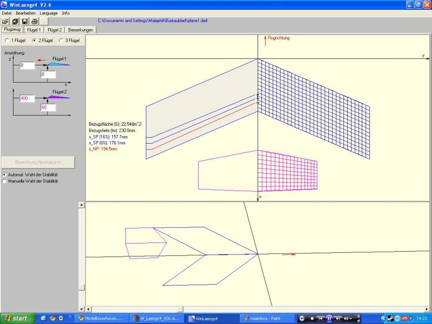
Task: Open the Info menu
Action: pyautogui.click(x=65, y=13)
